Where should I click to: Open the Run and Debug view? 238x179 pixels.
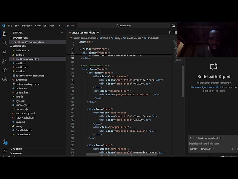click(x=4, y=61)
